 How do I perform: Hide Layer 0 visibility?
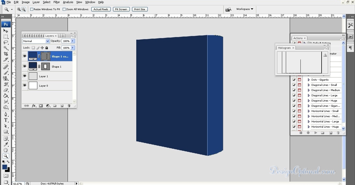coord(25,85)
